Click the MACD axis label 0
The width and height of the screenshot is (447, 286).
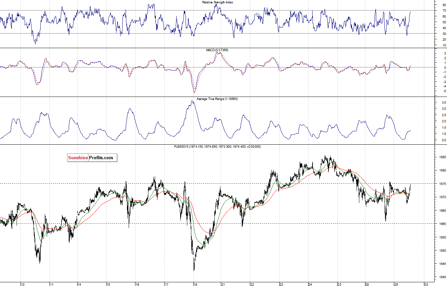coord(445,68)
